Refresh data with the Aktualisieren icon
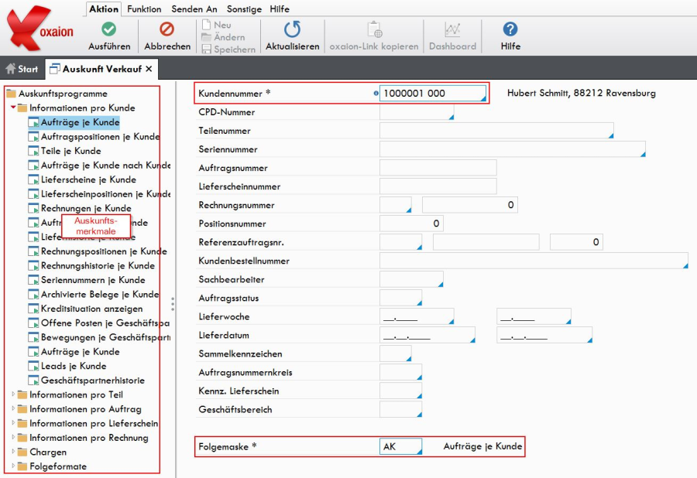The height and width of the screenshot is (478, 697). (292, 29)
